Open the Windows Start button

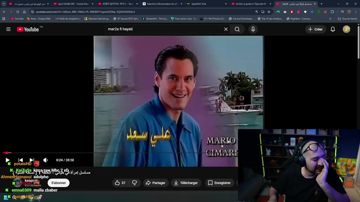coord(5,198)
